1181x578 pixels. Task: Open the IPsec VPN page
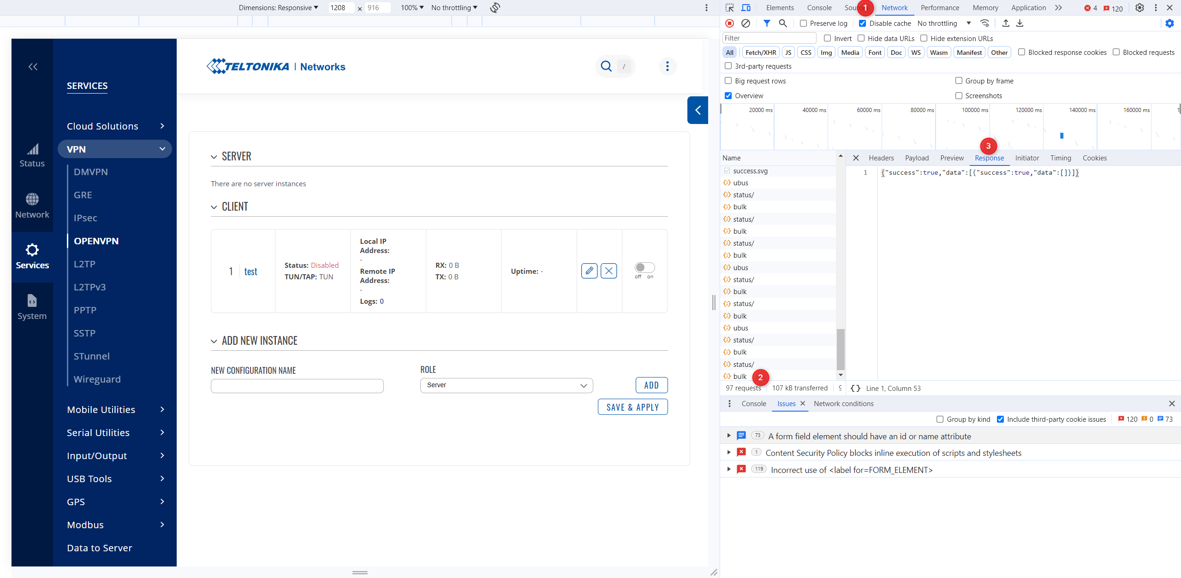85,218
